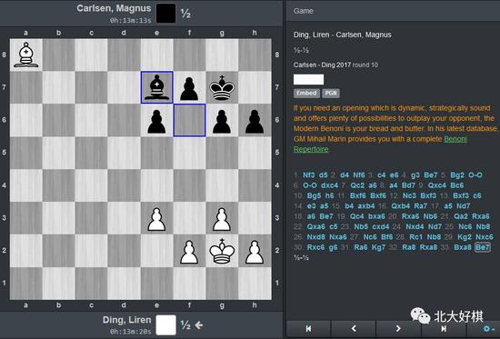Click the black pawn on h6
500x339 pixels.
pos(255,120)
